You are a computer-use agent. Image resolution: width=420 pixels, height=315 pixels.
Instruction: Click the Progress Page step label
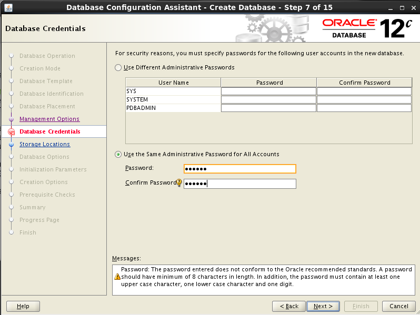pos(39,220)
